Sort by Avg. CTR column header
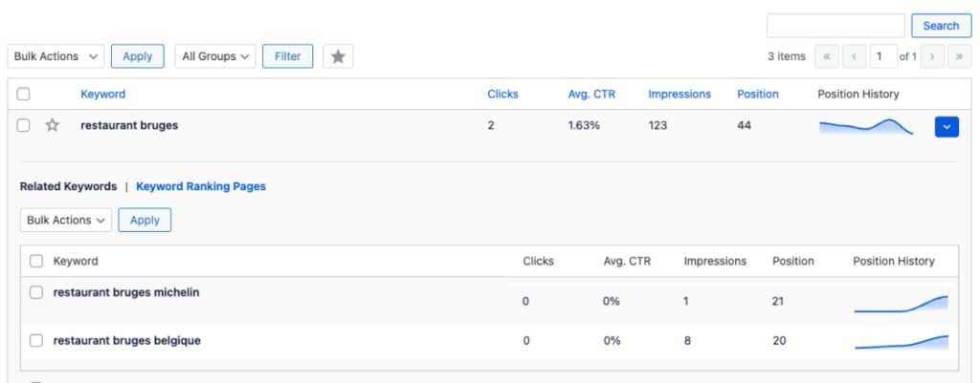 click(x=591, y=95)
